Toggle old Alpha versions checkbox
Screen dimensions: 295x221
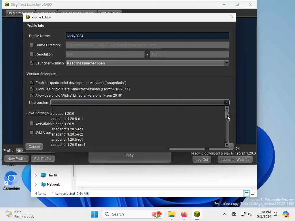coord(32,95)
